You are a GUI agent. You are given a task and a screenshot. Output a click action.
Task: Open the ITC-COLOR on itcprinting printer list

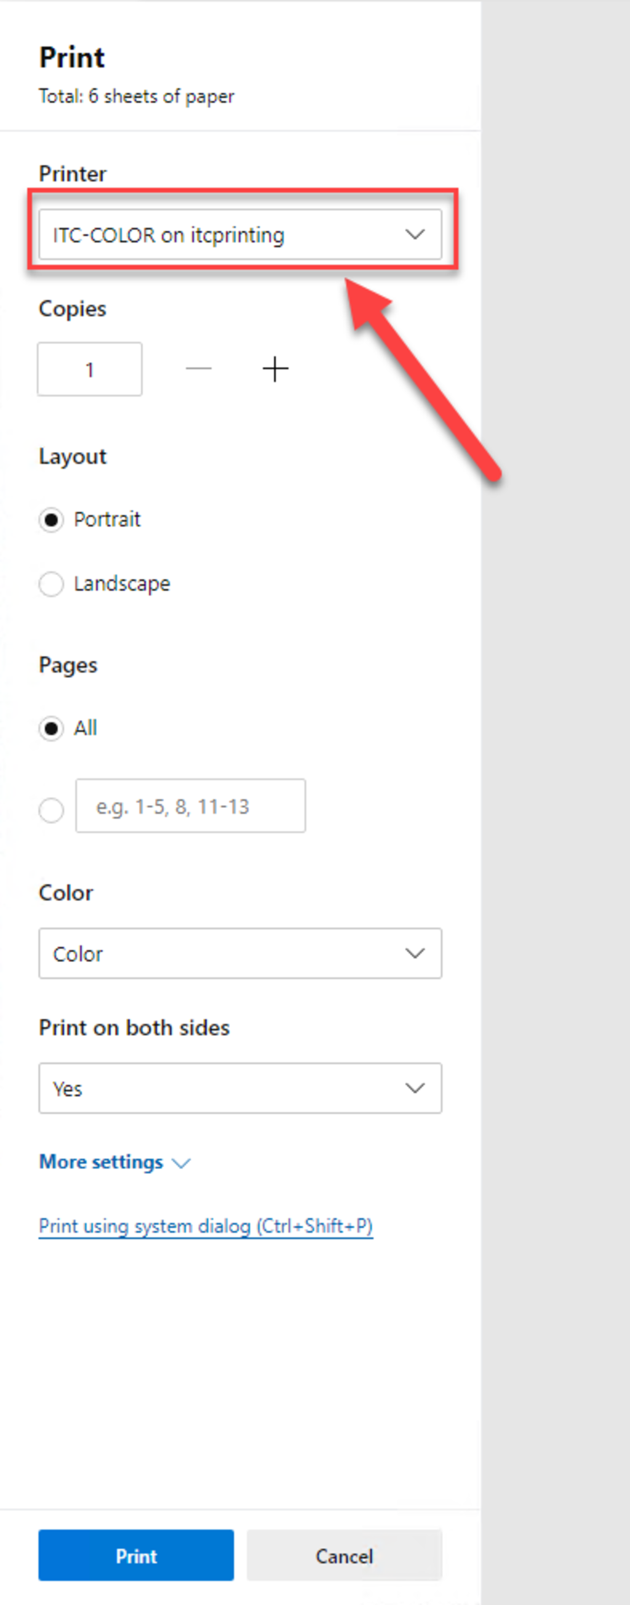[x=241, y=234]
